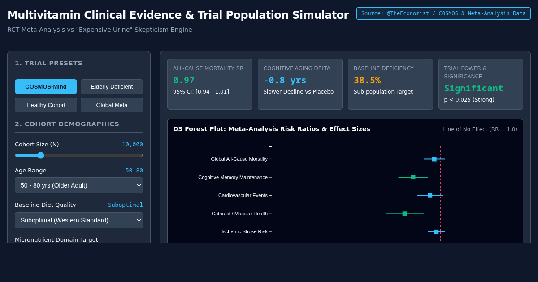Apply the Global Meta preset
The height and width of the screenshot is (282, 538).
point(112,105)
